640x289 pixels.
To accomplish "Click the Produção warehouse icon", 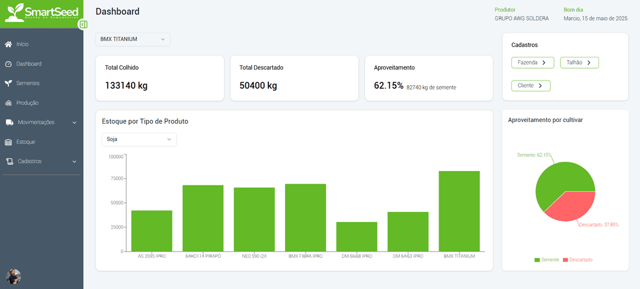I will [x=8, y=103].
